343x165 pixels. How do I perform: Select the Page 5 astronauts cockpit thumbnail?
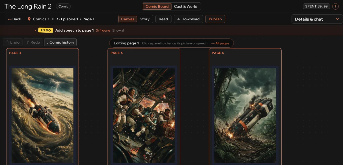point(144,116)
